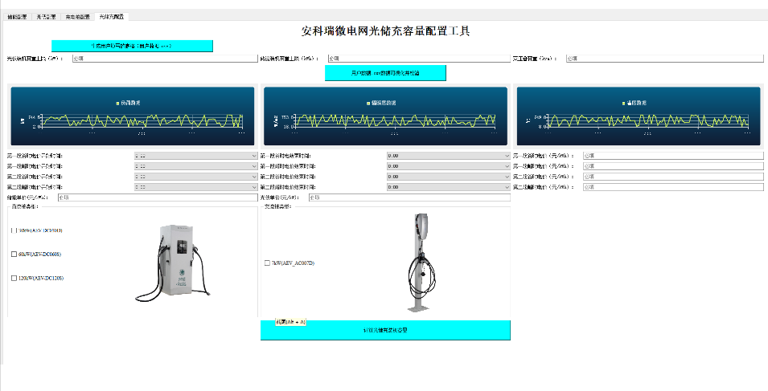The height and width of the screenshot is (391, 768).
Task: Switch to the 充电桩配置 tab
Action: click(x=77, y=17)
